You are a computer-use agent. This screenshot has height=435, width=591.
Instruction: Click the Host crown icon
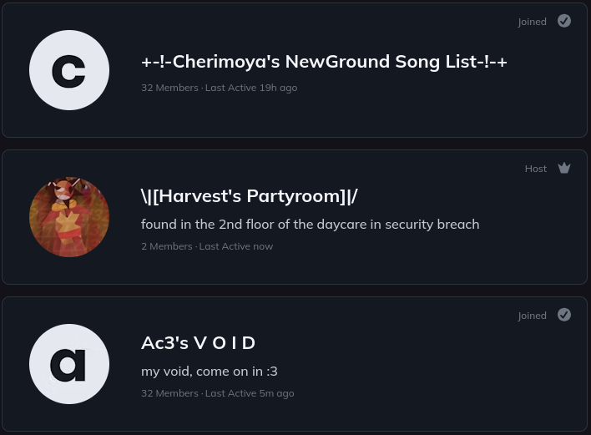point(564,168)
